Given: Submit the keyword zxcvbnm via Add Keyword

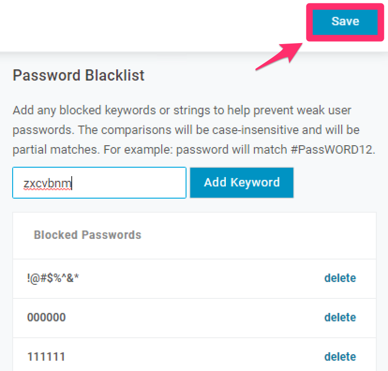Looking at the screenshot, I should click(x=241, y=183).
